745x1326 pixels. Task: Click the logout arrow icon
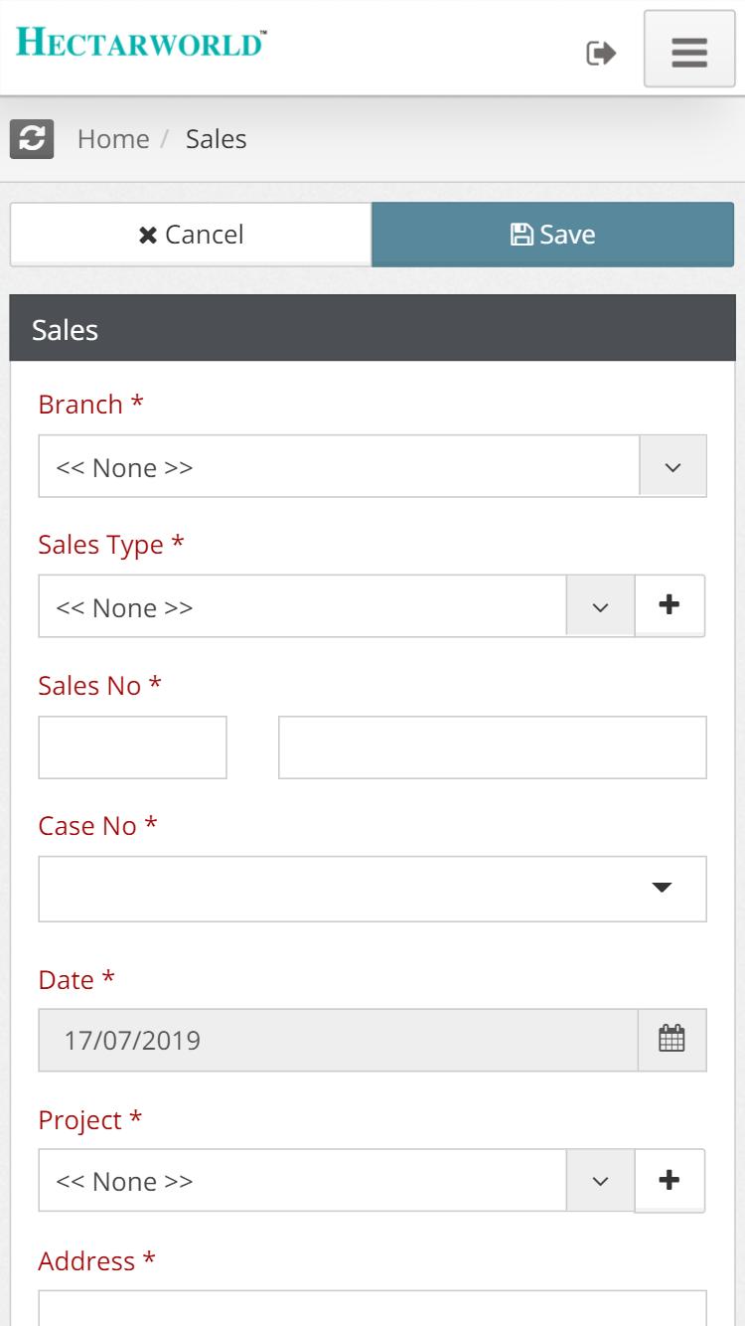pos(601,53)
